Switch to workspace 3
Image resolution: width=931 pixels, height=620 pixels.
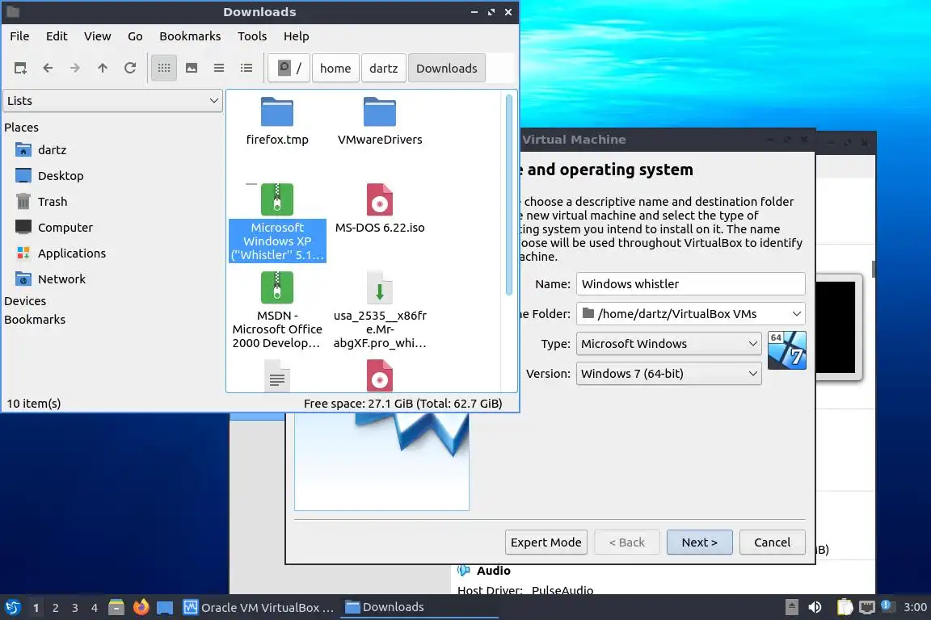pyautogui.click(x=75, y=608)
